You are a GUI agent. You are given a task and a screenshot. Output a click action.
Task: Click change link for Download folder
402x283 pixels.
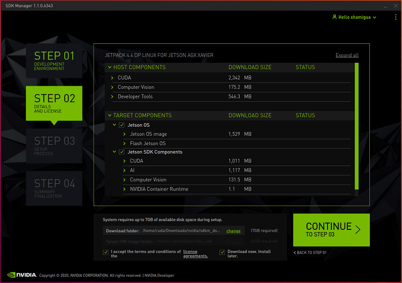tap(233, 231)
